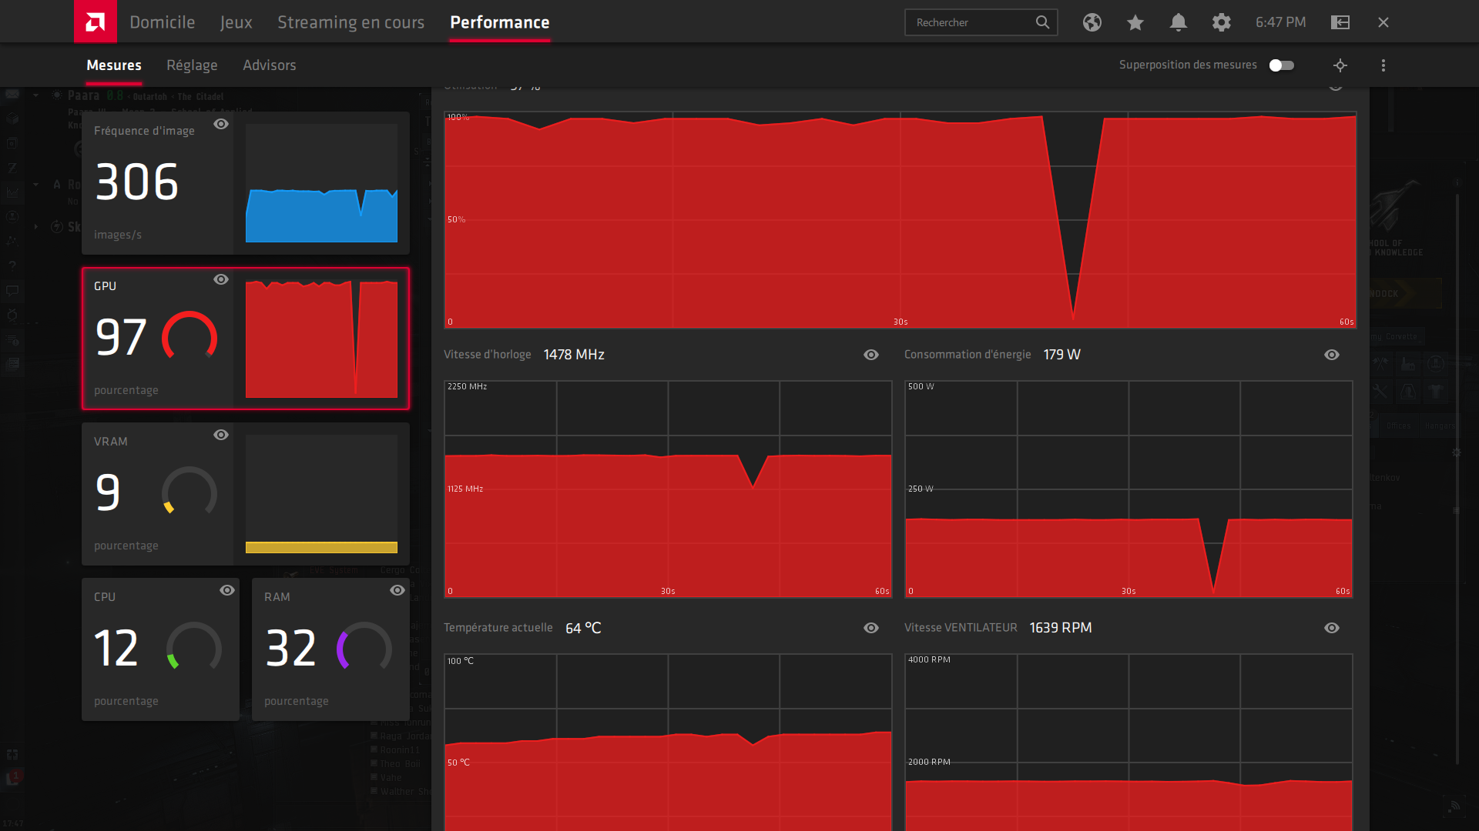Toggle sidebar panel layout icon
The height and width of the screenshot is (831, 1479).
[1340, 22]
